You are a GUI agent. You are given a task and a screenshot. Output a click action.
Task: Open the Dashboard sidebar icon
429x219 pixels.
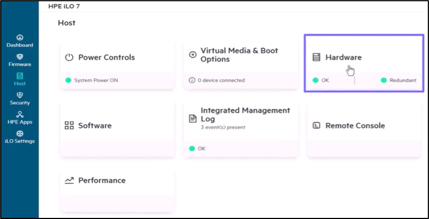[20, 37]
